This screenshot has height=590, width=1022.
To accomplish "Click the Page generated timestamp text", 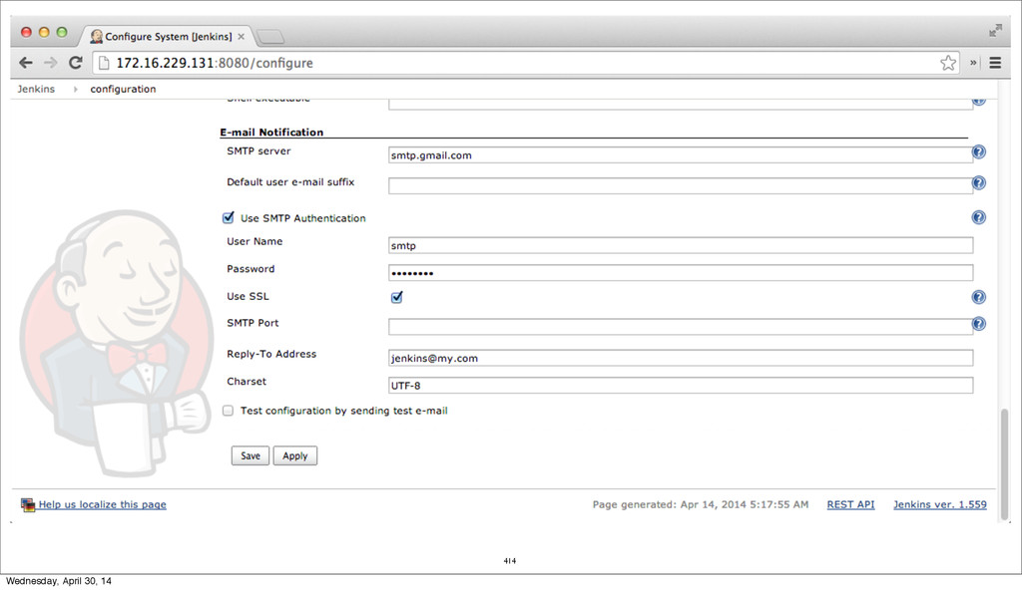I will click(x=700, y=504).
